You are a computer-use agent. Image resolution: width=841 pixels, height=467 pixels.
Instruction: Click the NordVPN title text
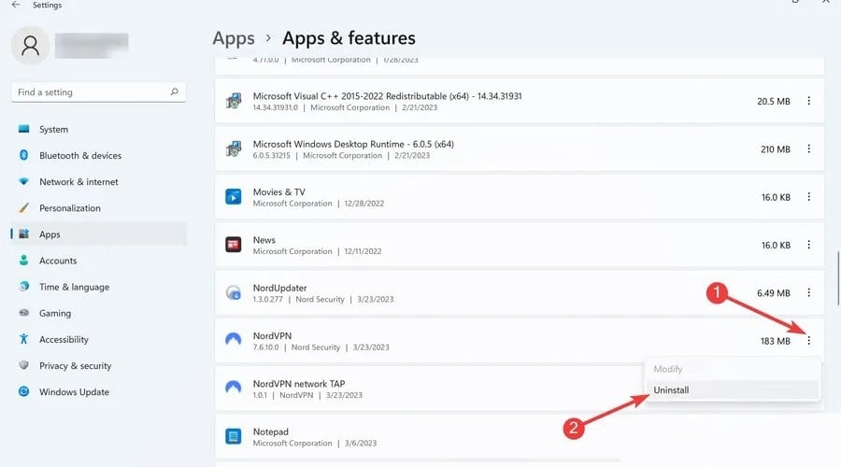click(x=273, y=335)
